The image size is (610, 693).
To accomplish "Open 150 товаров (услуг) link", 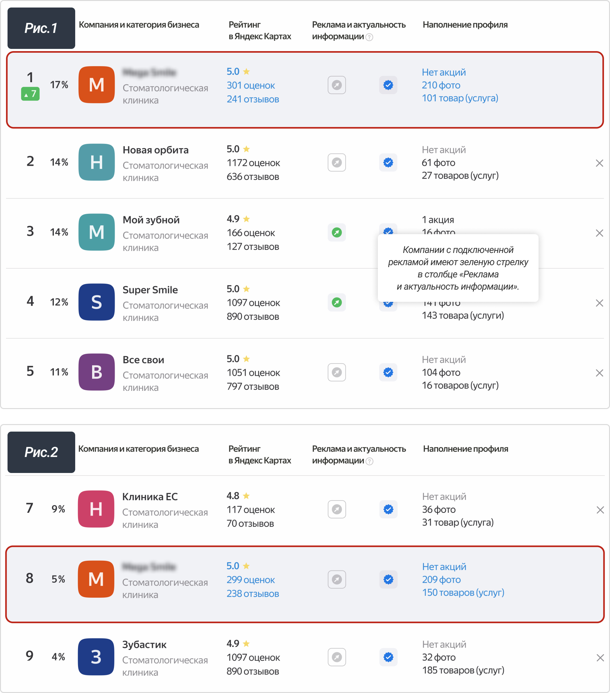I will 463,593.
